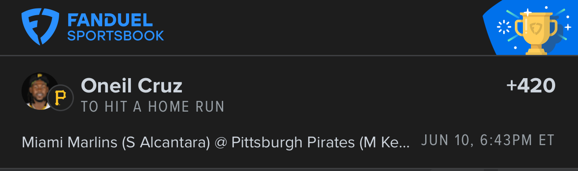Click the blue winning bet corner banner
578x171 pixels.
coord(531,27)
